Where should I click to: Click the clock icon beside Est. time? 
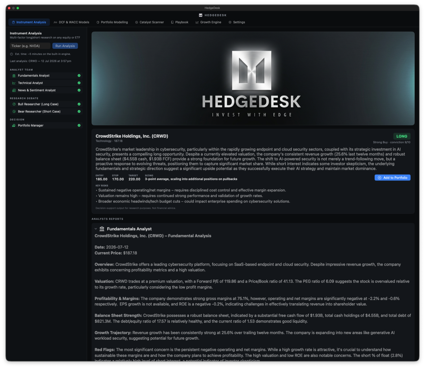12,54
